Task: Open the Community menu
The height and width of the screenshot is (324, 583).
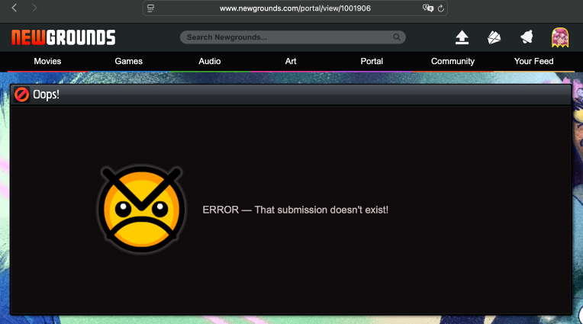Action: 453,61
